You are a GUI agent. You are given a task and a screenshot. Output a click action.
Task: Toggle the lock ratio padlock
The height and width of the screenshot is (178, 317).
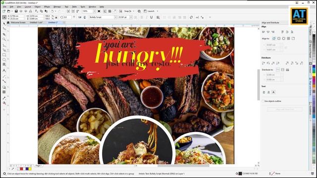(x=56, y=17)
